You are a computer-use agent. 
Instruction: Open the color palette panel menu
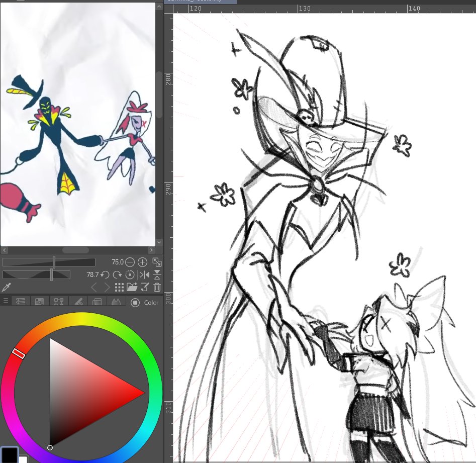point(6,301)
